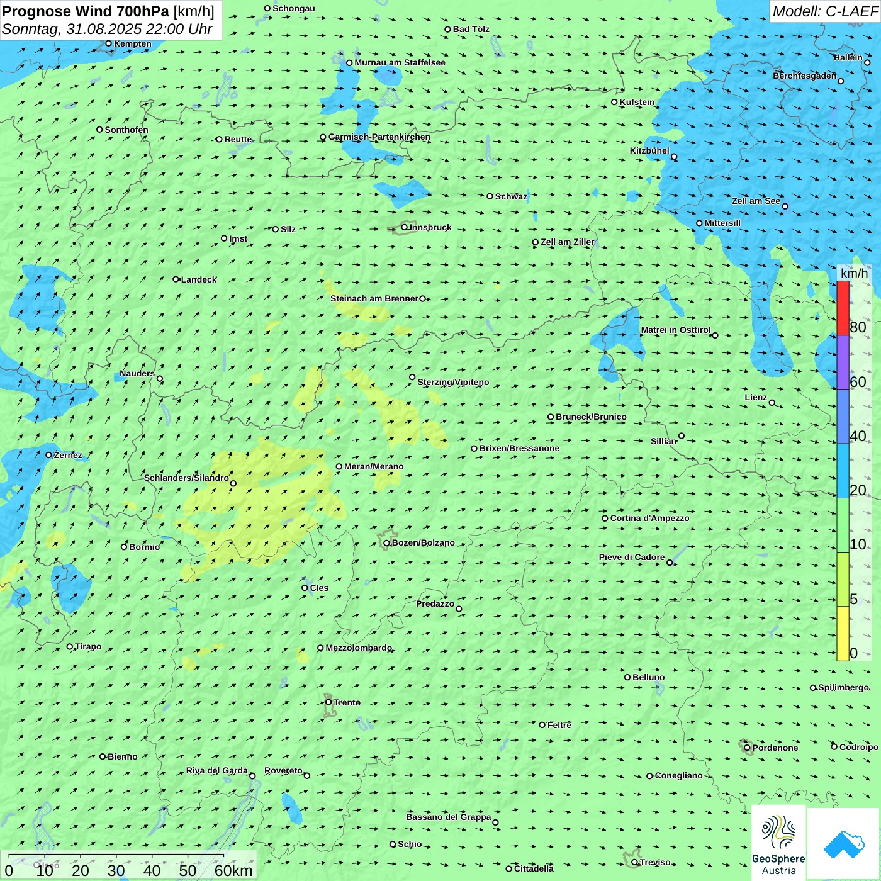
Task: Select the Belluno location marker
Action: coord(627,677)
